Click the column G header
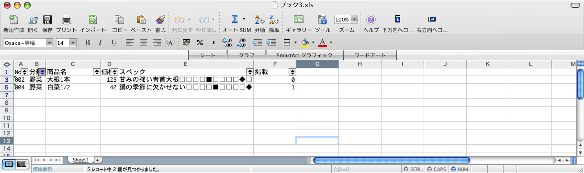Image resolution: width=584 pixels, height=173 pixels. (x=317, y=64)
